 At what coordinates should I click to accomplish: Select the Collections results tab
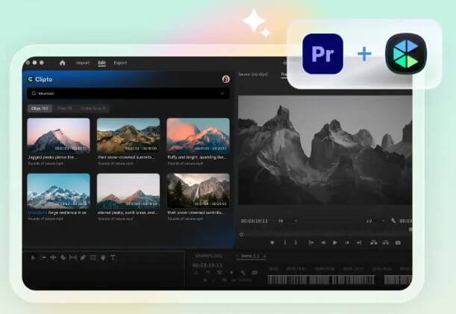pyautogui.click(x=93, y=108)
